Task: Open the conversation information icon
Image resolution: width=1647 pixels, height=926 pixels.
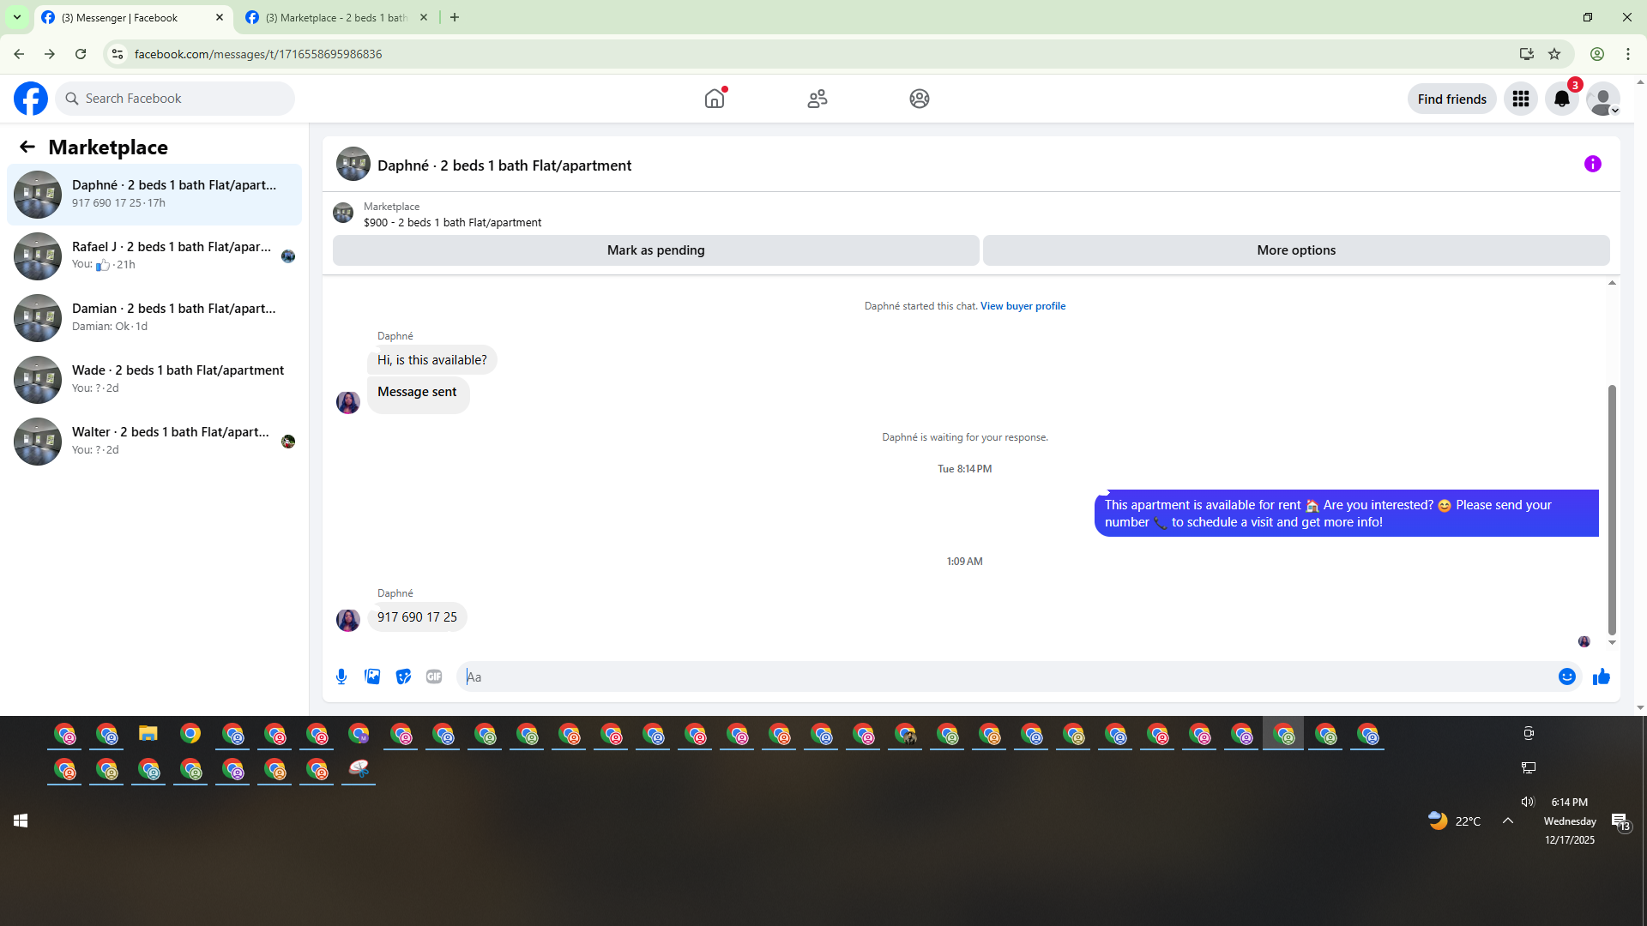Action: coord(1592,164)
